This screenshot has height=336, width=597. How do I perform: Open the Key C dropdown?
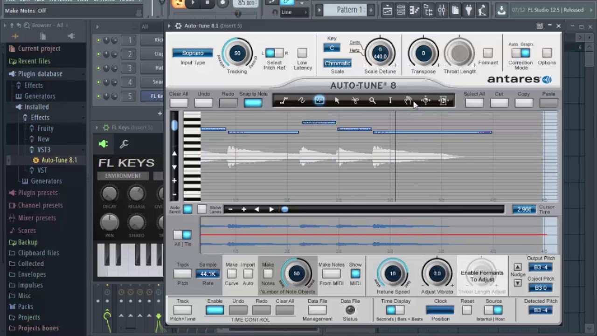point(332,48)
